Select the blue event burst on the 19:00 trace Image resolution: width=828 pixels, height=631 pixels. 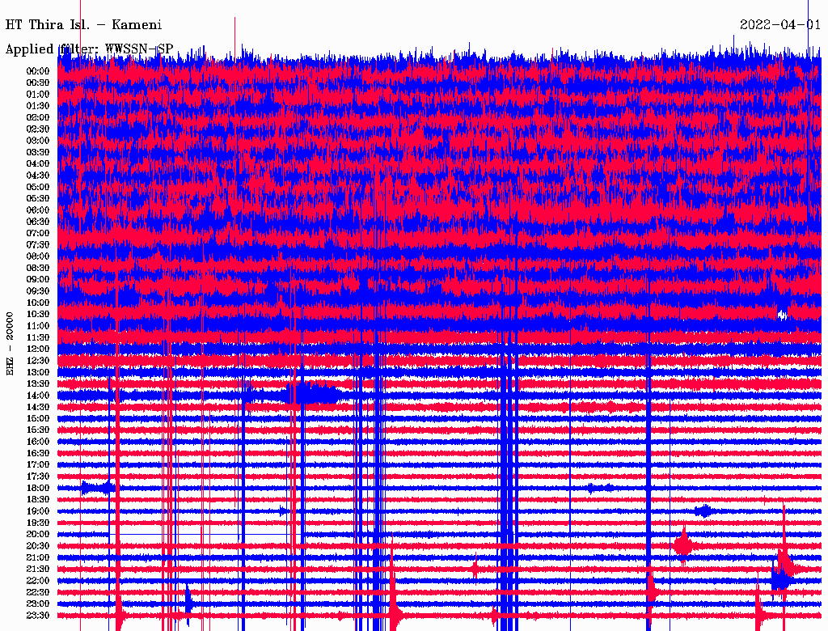(x=703, y=511)
